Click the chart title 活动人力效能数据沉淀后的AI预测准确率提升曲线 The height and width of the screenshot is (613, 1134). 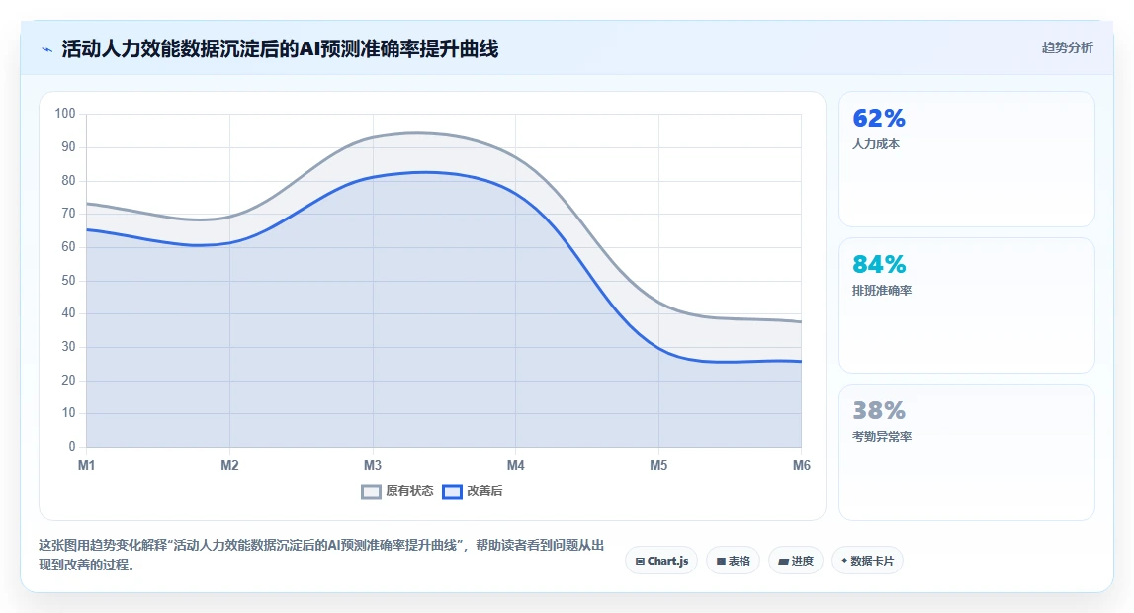coord(280,49)
